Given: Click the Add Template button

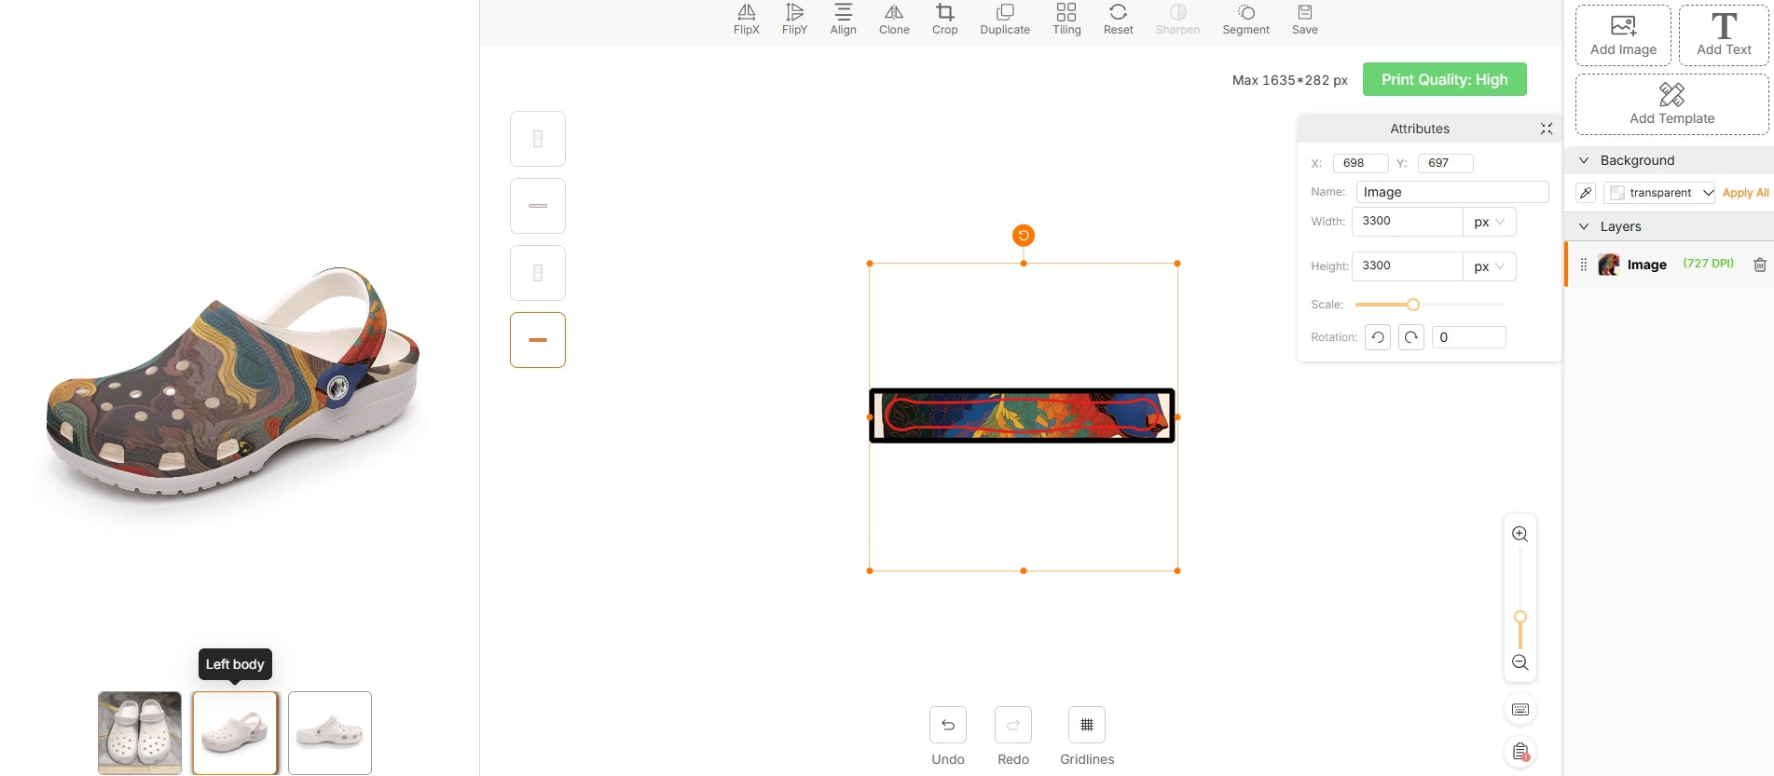Looking at the screenshot, I should point(1671,104).
